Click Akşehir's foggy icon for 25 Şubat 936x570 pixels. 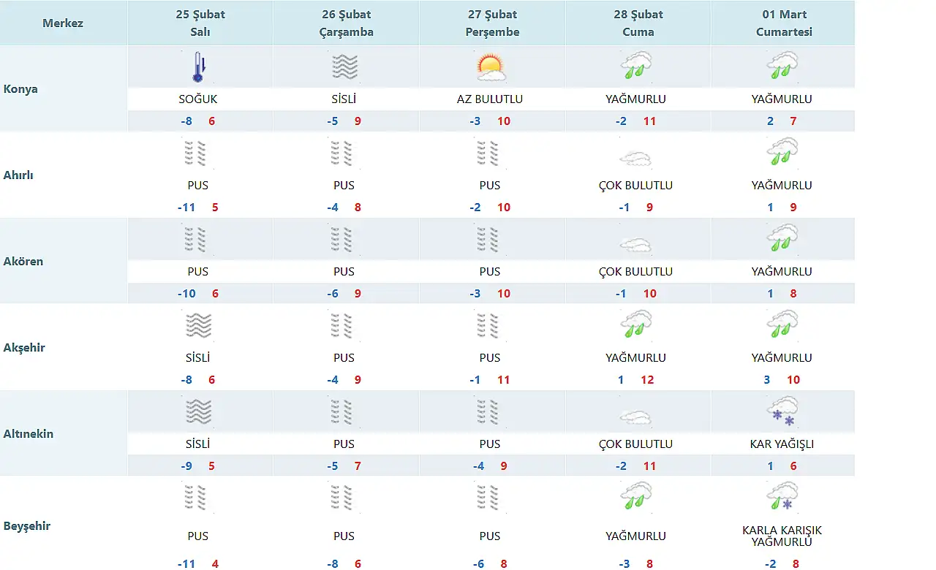point(198,326)
